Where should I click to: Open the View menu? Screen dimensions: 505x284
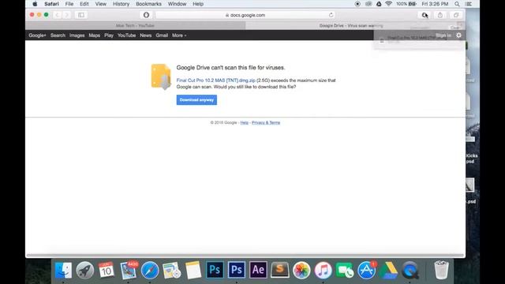101,4
